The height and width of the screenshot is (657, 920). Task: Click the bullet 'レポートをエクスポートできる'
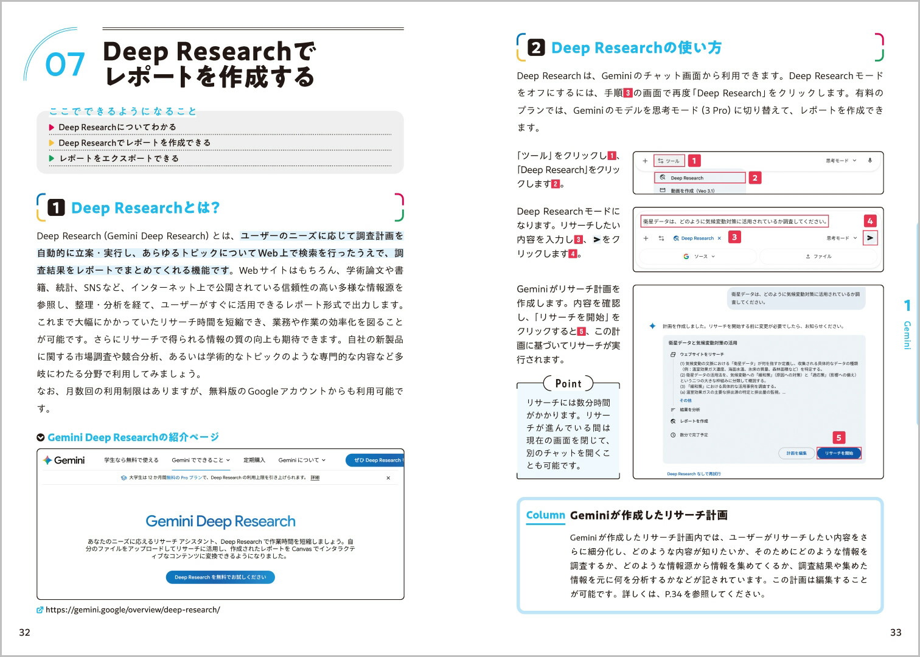click(119, 158)
